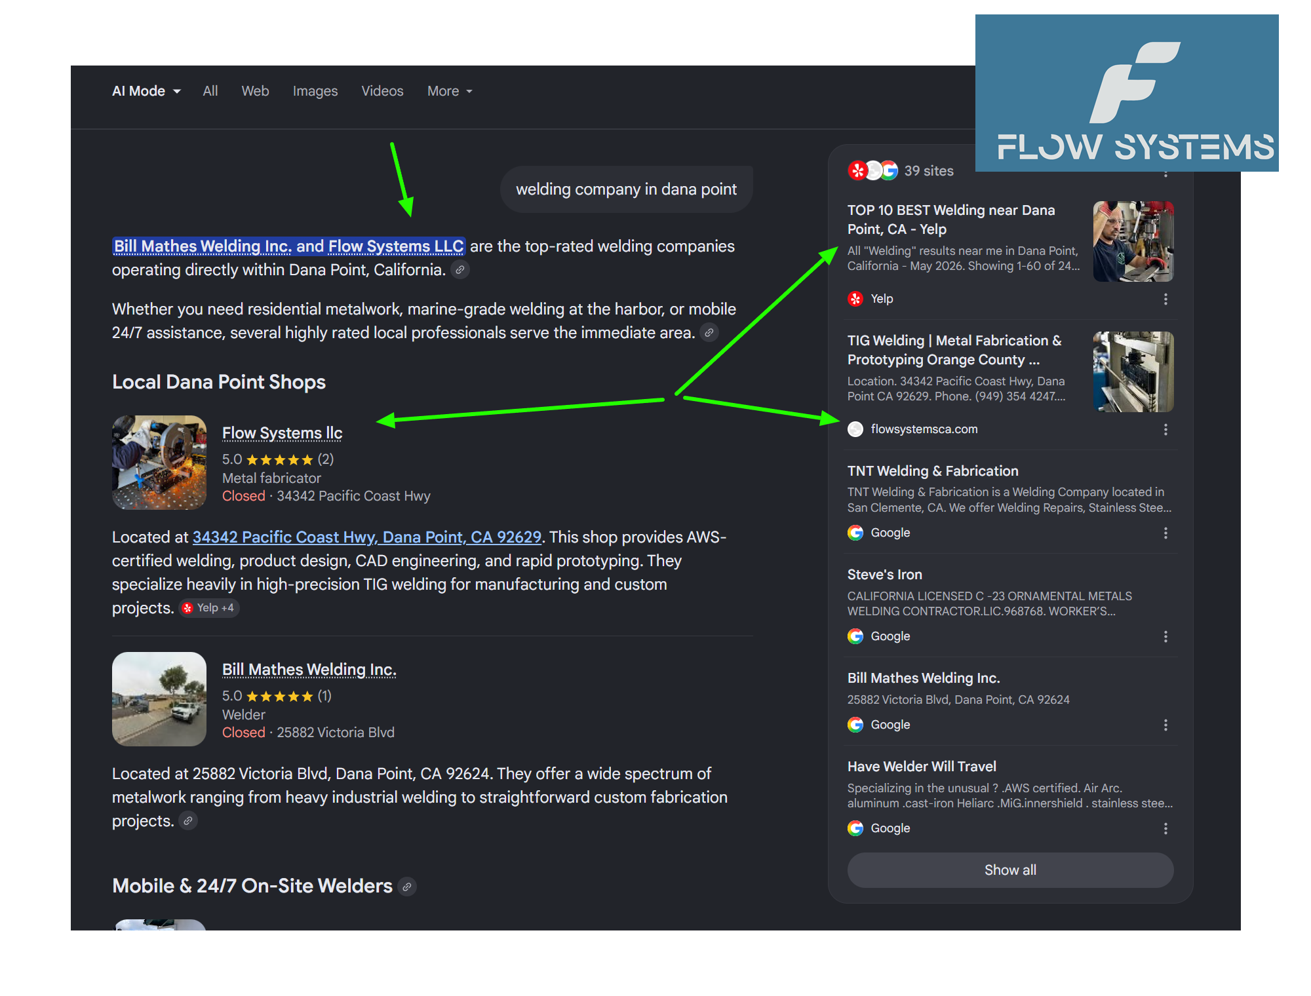1311x996 pixels.
Task: Click source link icon after 'serve the immediate area.'
Action: click(709, 333)
